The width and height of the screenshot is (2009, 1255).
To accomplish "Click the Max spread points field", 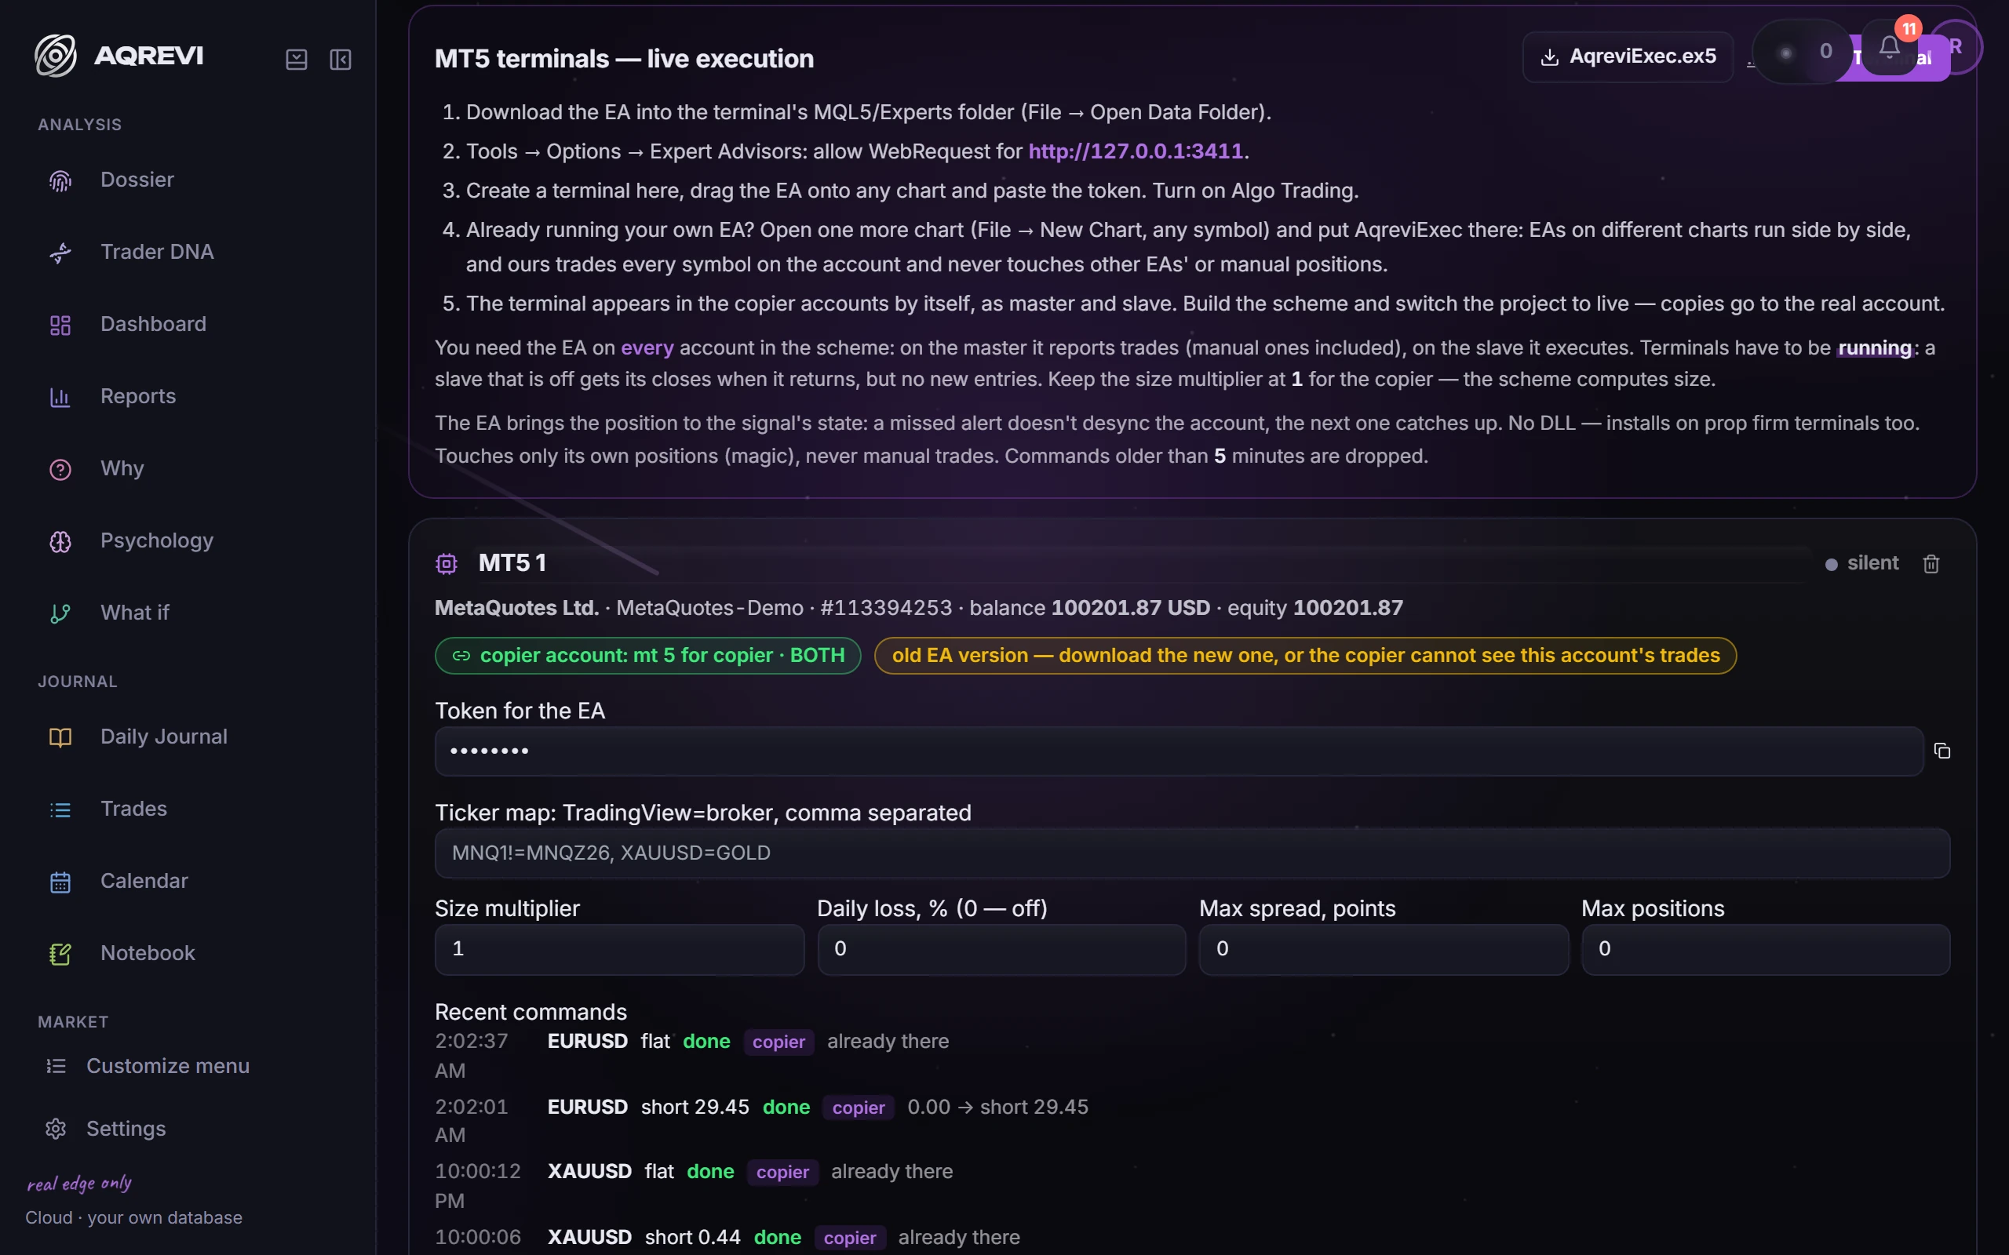I will [1383, 949].
